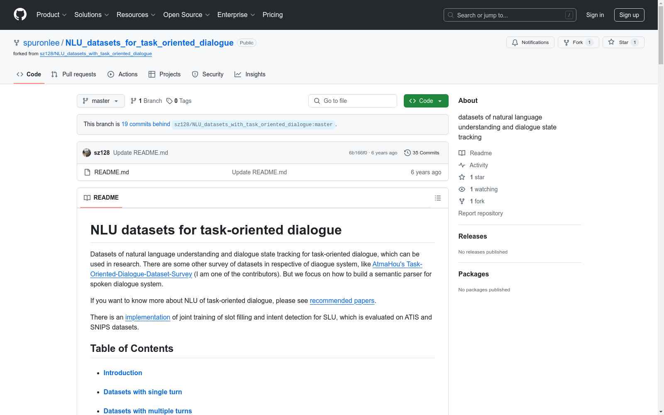This screenshot has height=415, width=664.
Task: Select the README tab header
Action: (x=101, y=198)
